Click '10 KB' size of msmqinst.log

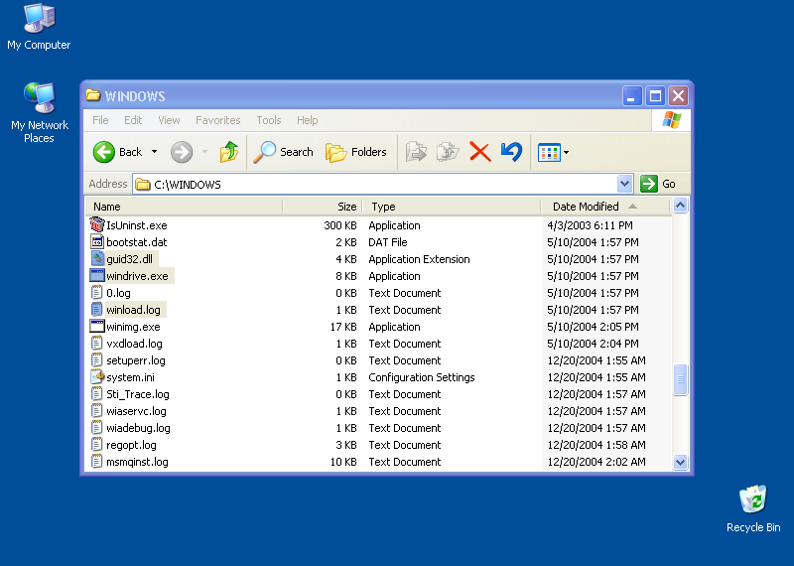(343, 462)
